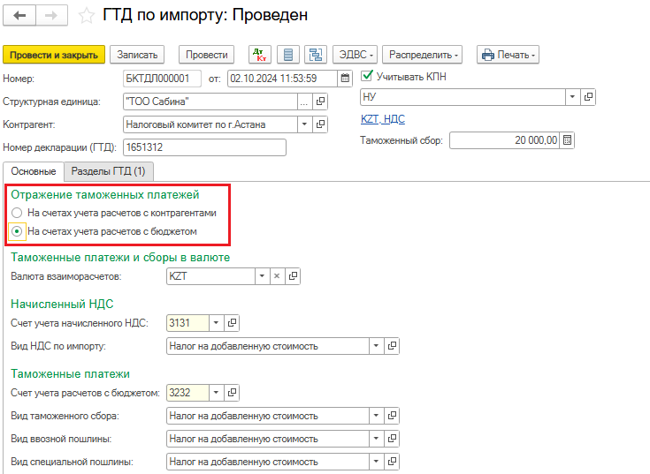Focus the date field 02.10.2024

pos(282,79)
